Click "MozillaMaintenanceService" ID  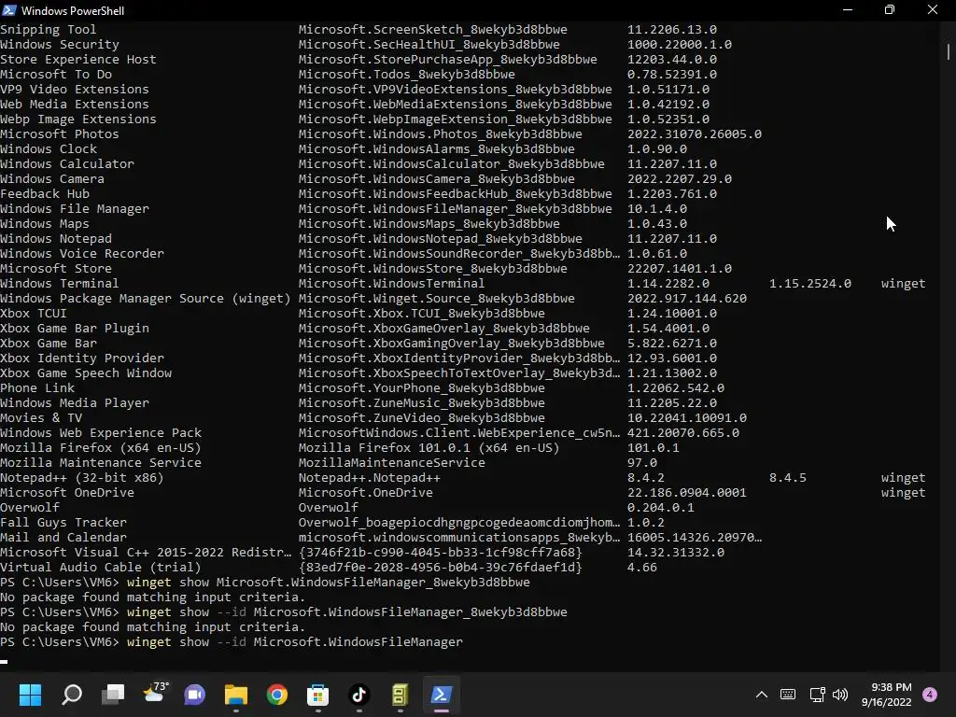coord(391,463)
